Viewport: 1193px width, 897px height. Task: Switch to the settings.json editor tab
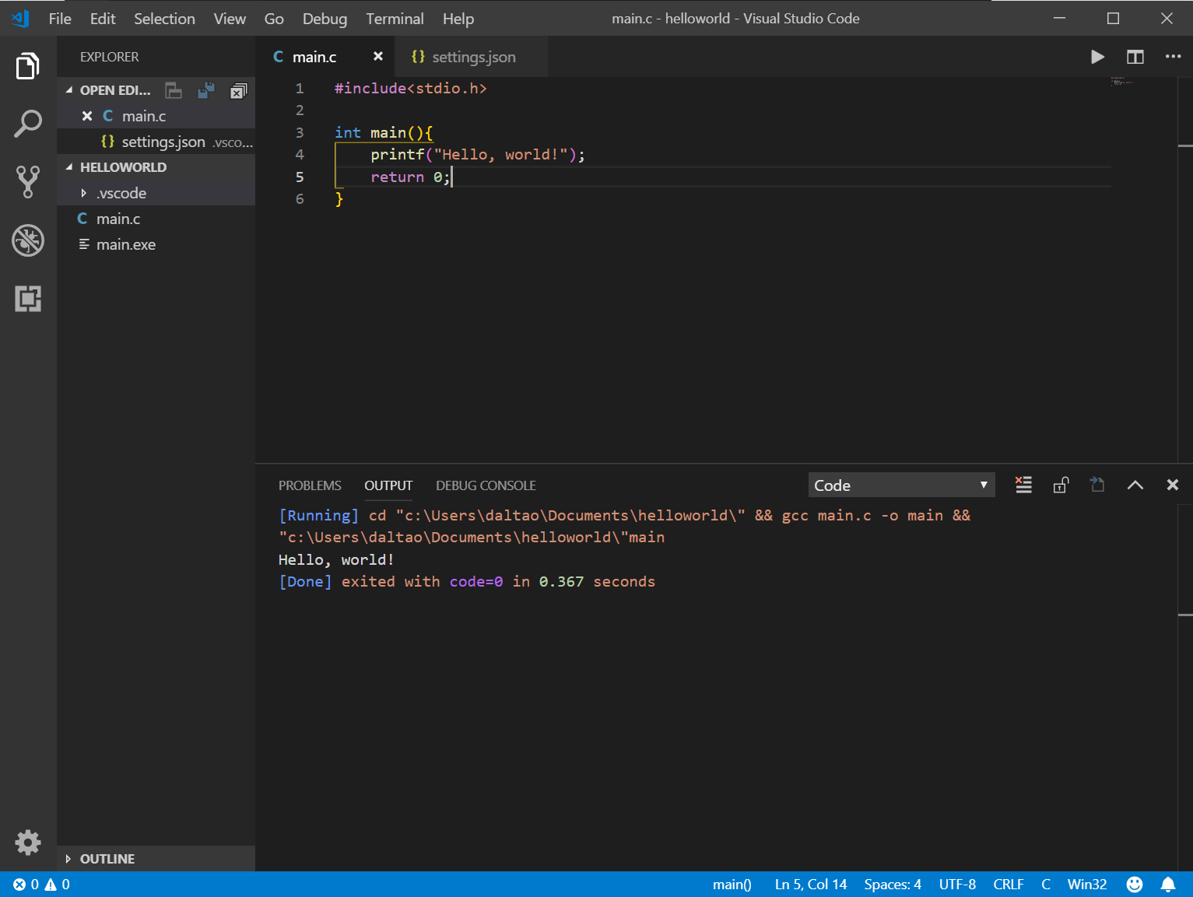pos(471,57)
